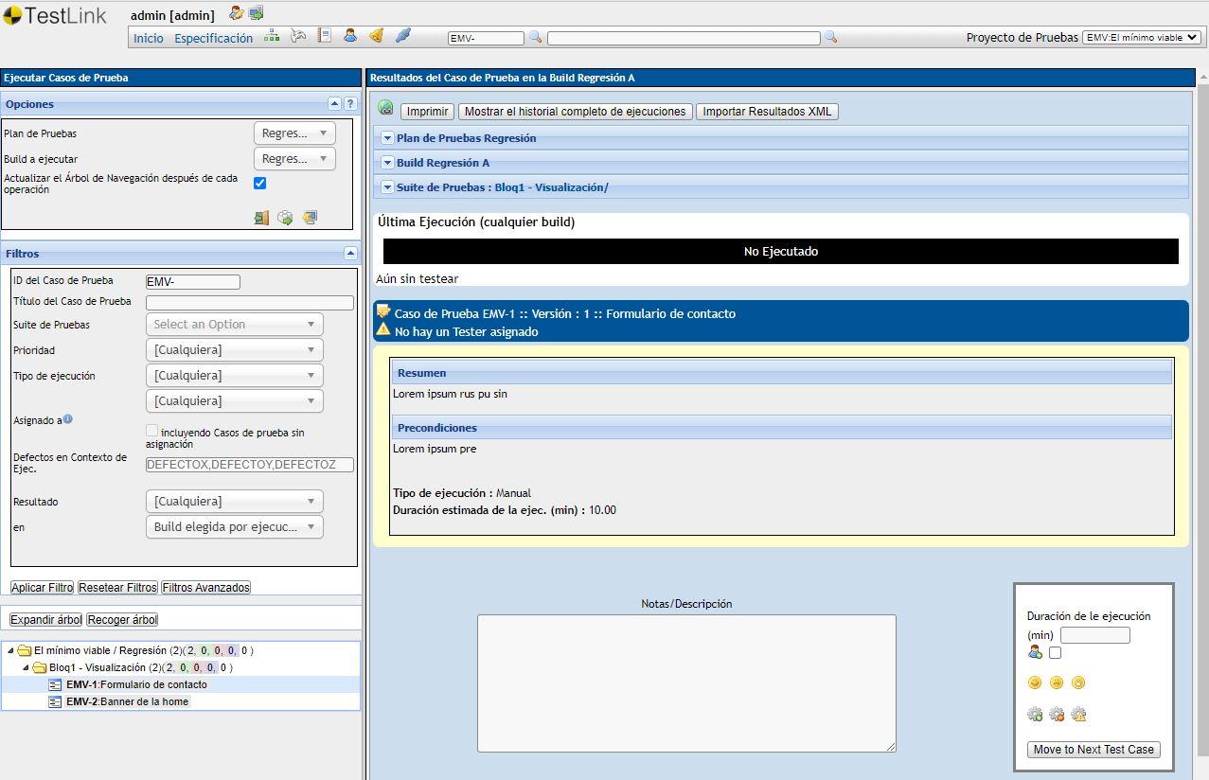Click the sad face failed result icon
The height and width of the screenshot is (780, 1209).
(x=1057, y=682)
